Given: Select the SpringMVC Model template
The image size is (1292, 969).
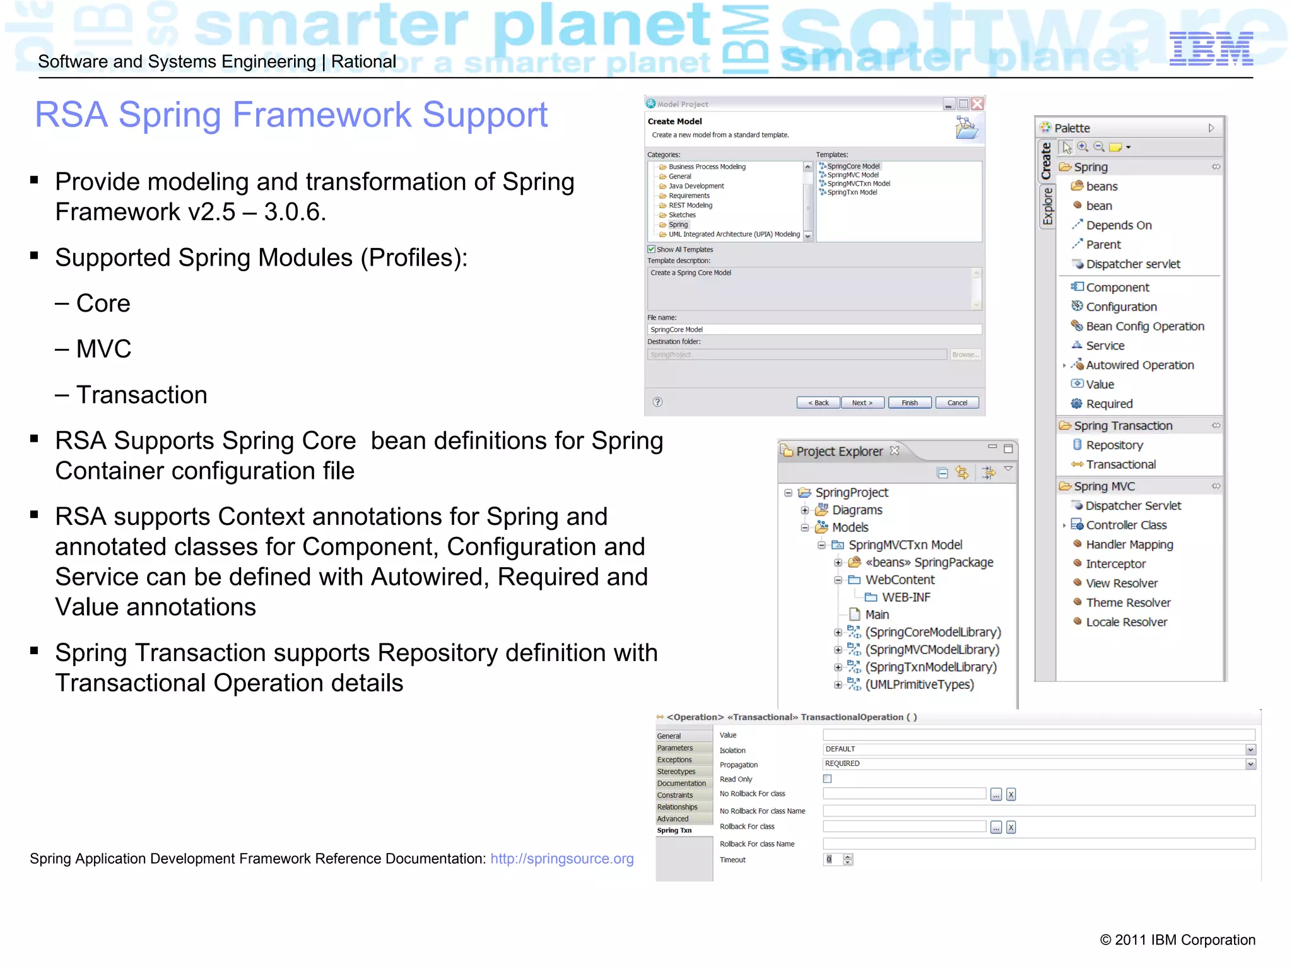Looking at the screenshot, I should tap(849, 175).
